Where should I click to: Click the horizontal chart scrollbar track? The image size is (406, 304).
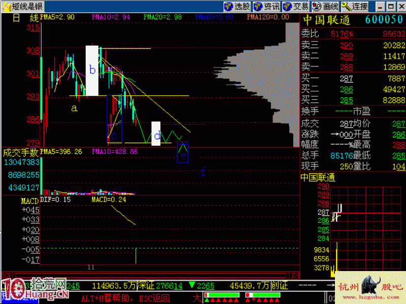click(150, 275)
